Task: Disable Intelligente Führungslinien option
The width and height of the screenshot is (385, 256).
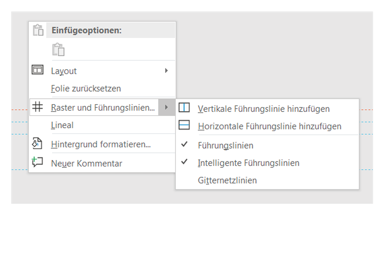Action: (x=248, y=163)
